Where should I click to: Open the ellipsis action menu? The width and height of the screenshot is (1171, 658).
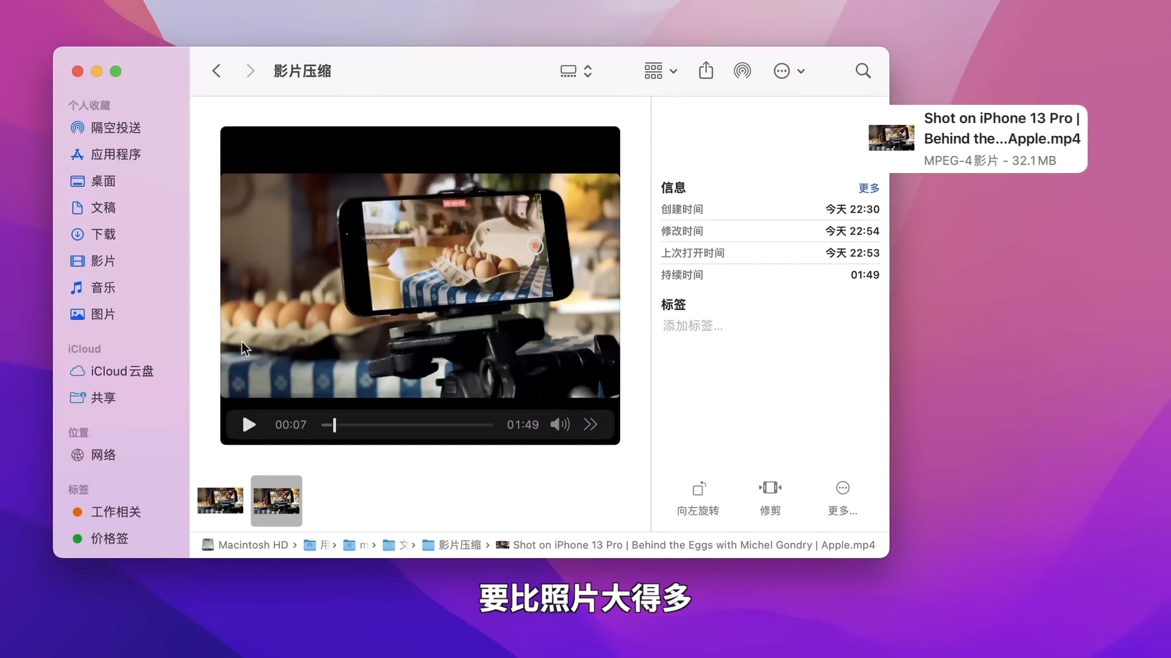(789, 71)
